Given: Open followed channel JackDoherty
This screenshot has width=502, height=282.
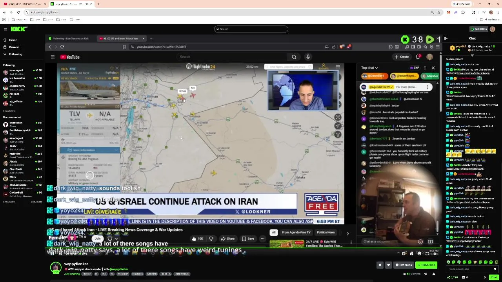Looking at the screenshot, I should [22, 87].
